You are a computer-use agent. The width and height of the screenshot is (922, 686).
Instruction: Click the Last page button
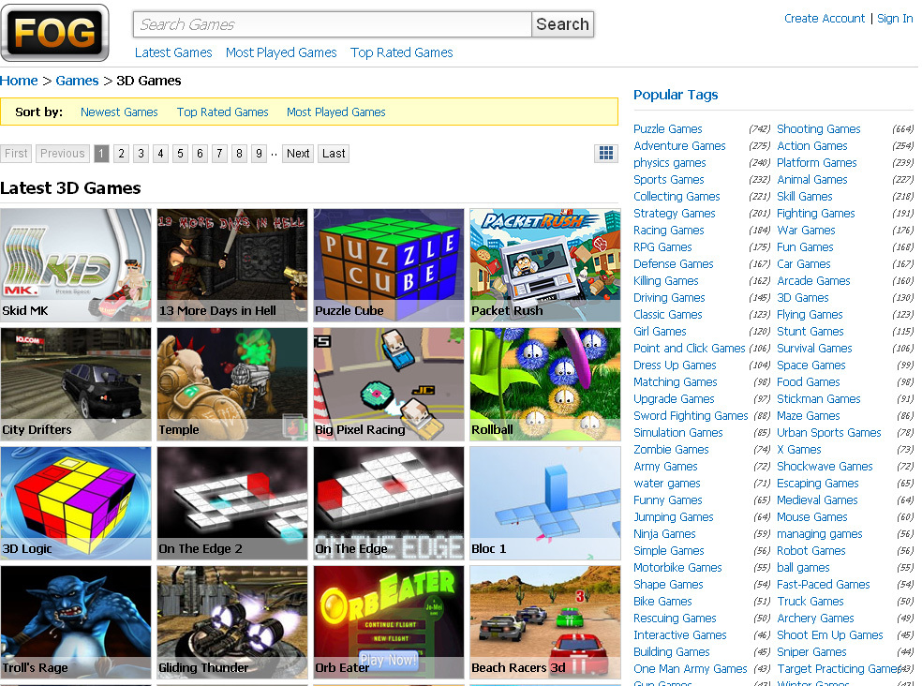(334, 154)
